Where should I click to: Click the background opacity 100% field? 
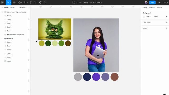click(156, 17)
